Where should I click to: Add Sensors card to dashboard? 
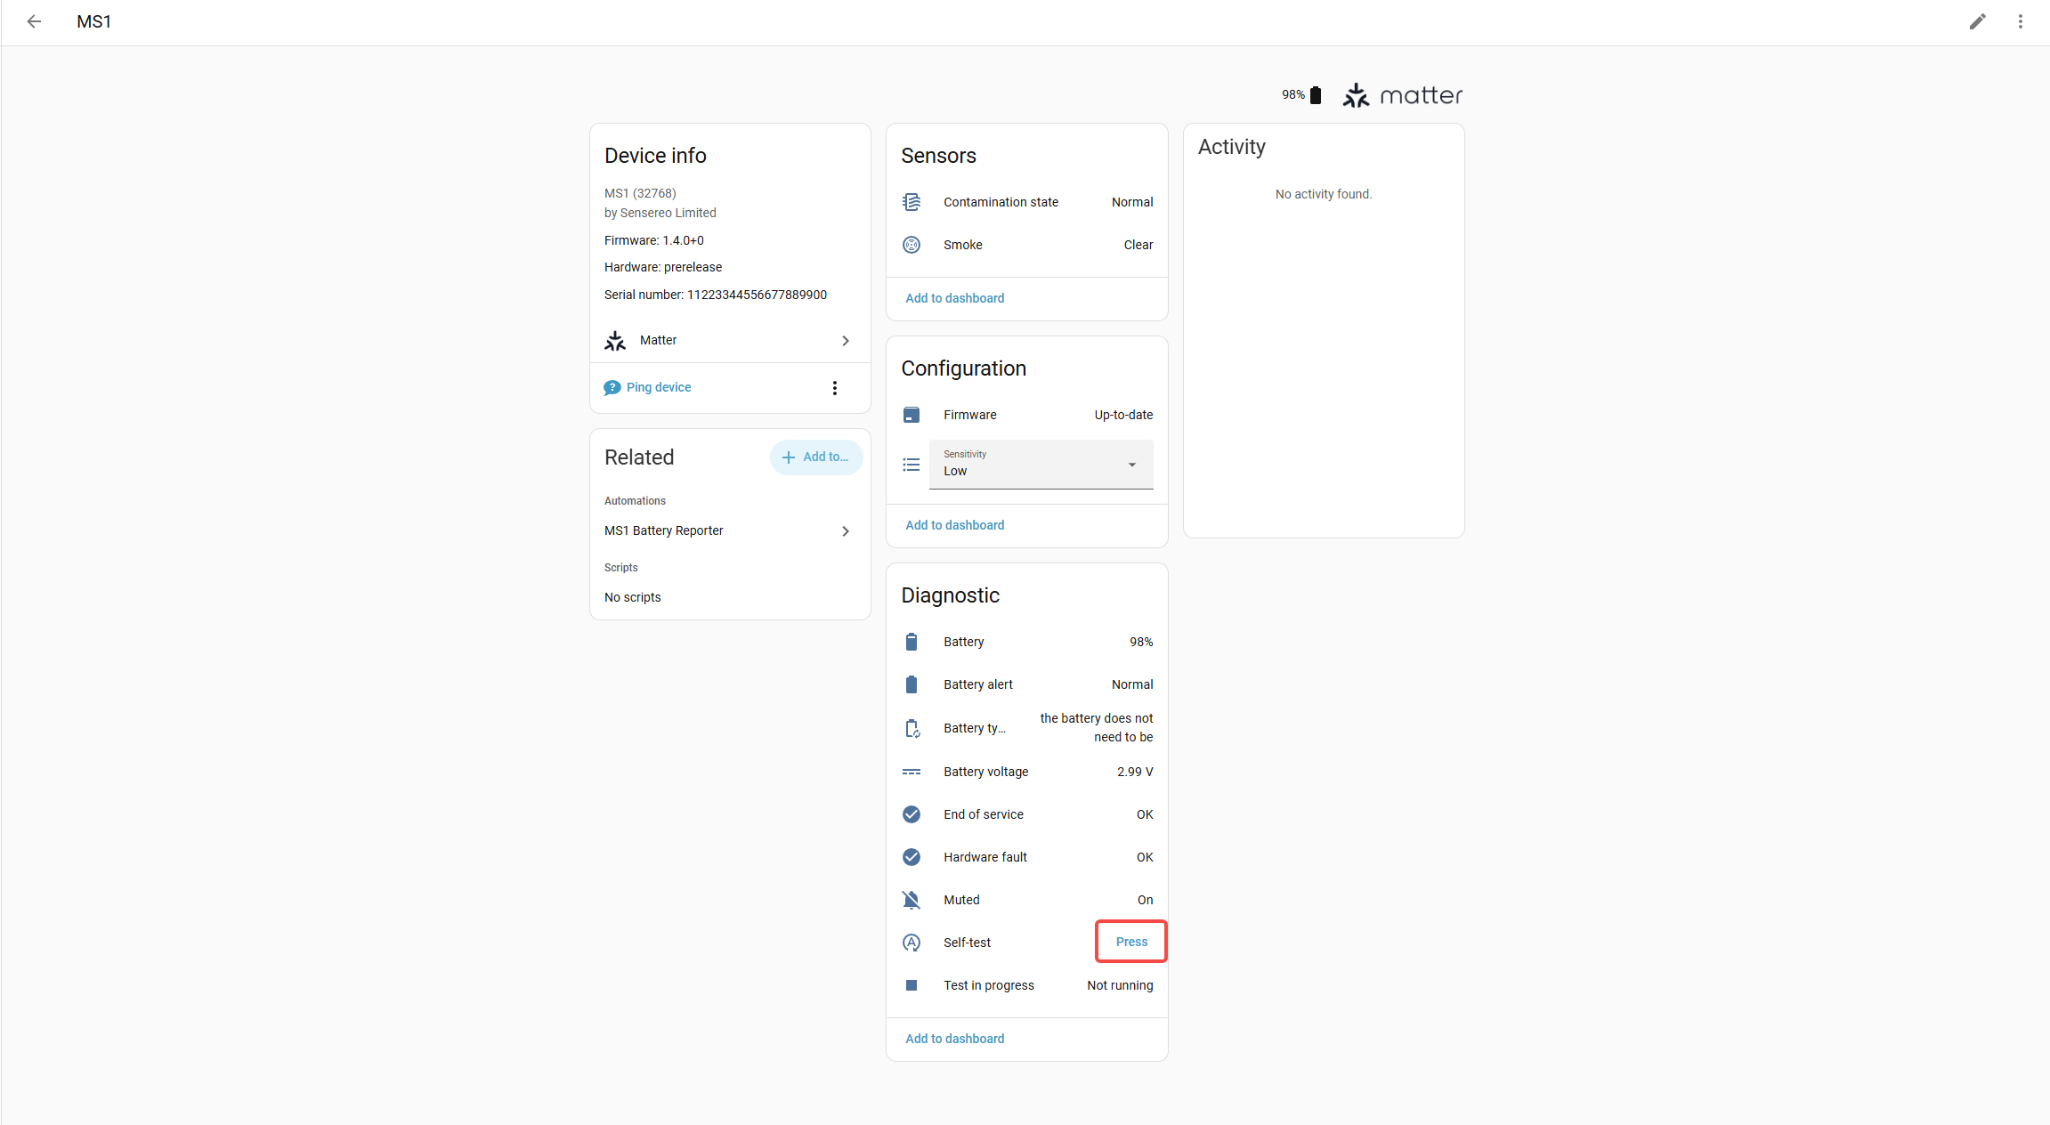tap(954, 298)
